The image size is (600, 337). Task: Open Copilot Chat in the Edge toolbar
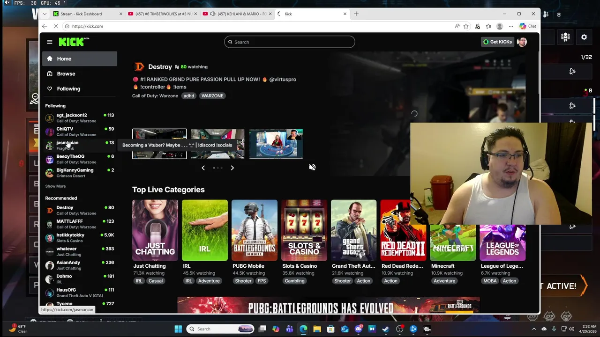528,26
